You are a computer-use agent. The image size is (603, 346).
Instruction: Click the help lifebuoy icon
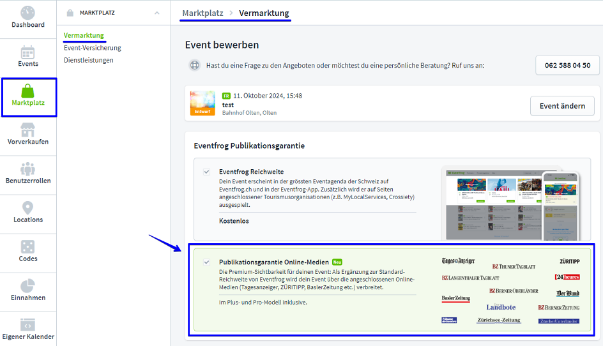[194, 65]
